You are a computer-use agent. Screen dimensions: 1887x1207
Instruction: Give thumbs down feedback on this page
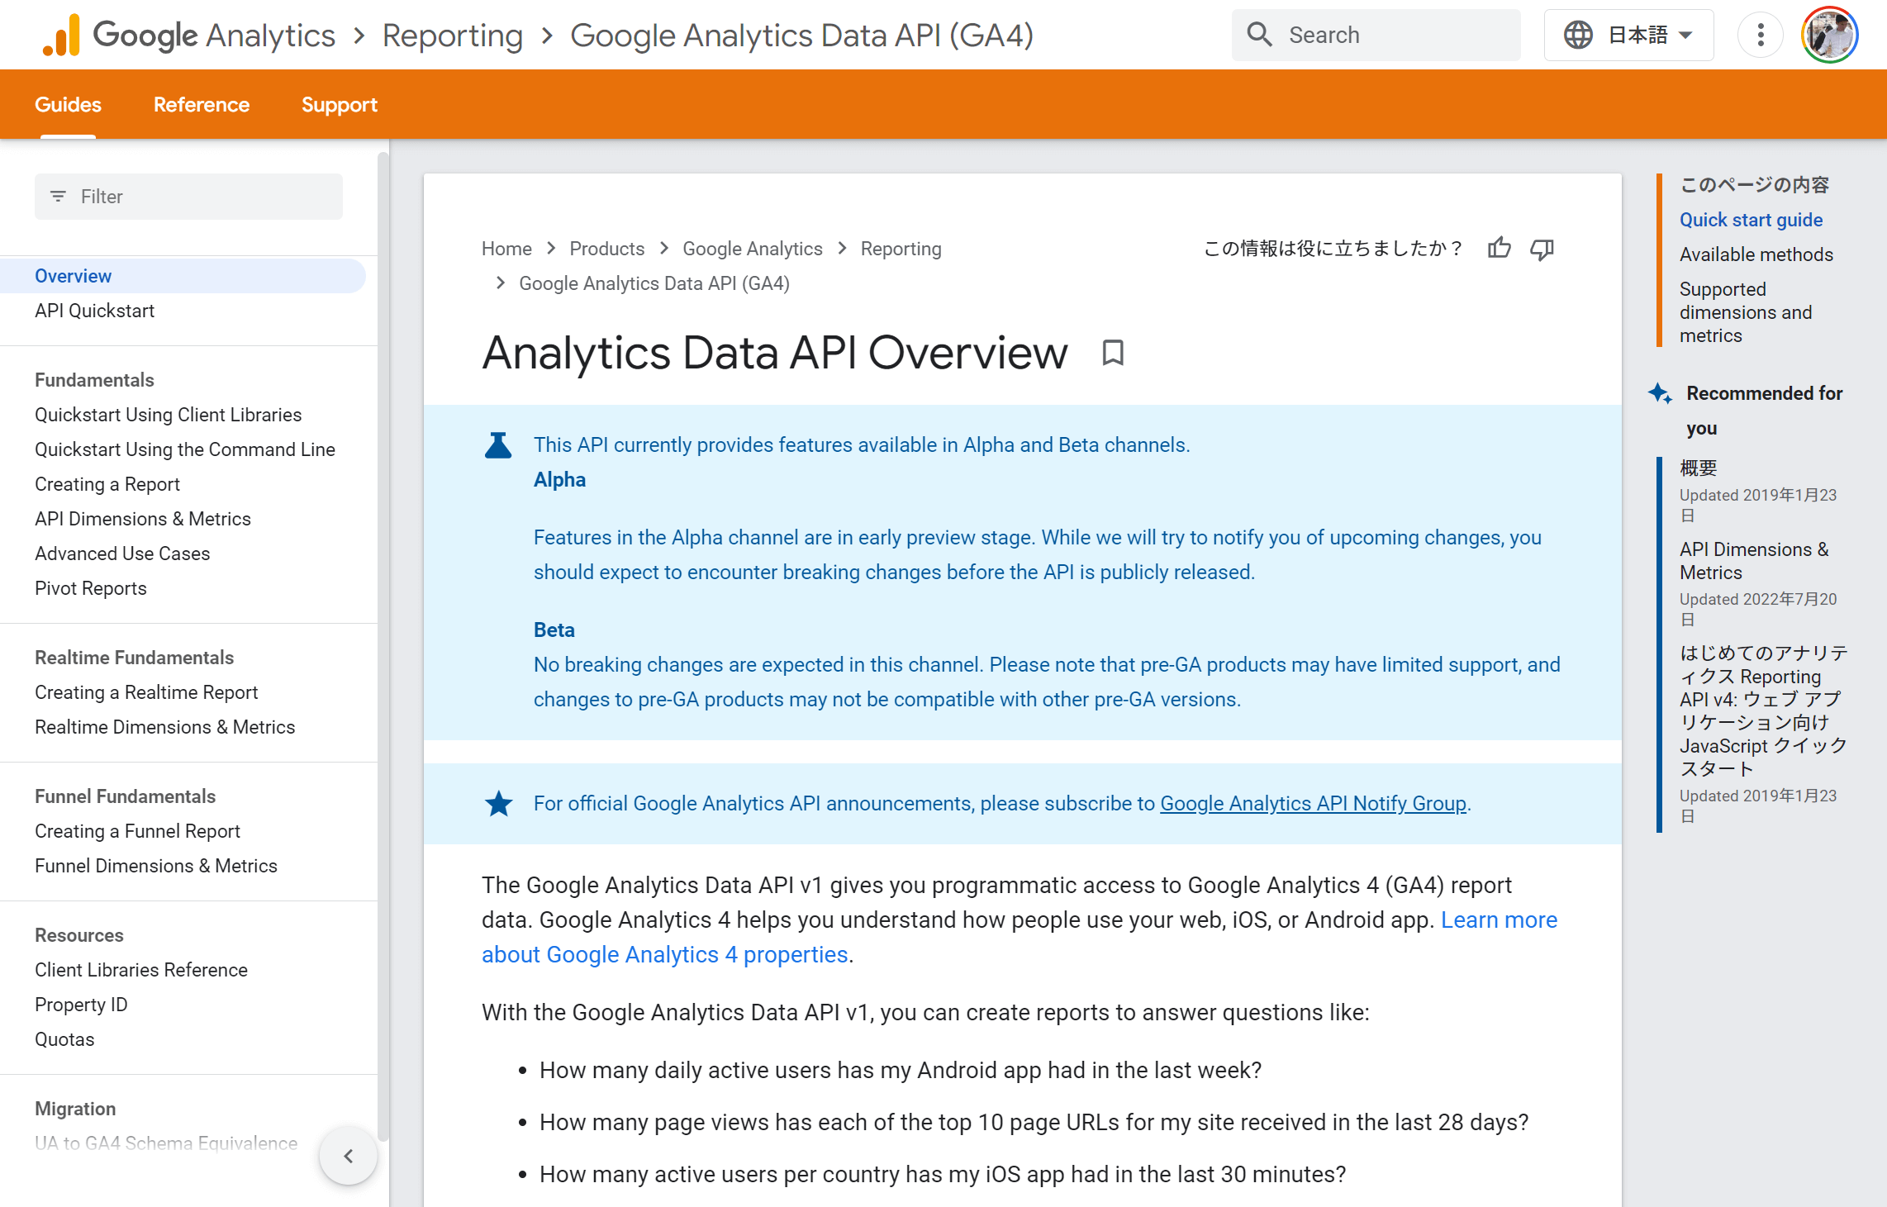coord(1542,249)
